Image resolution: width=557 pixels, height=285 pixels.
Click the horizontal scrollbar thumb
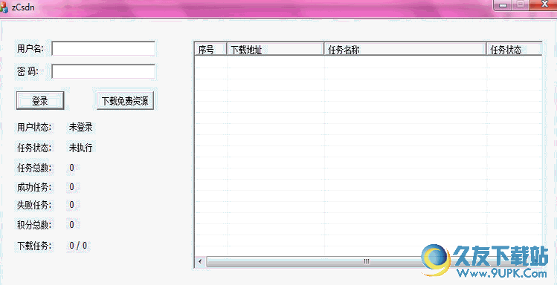point(366,262)
